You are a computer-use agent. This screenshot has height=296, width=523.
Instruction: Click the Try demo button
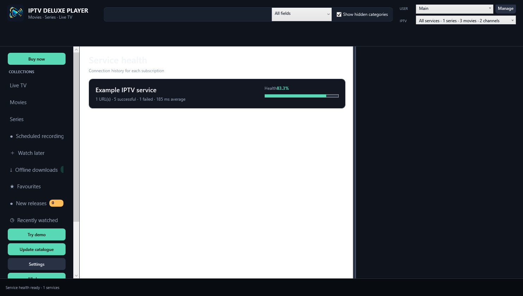[x=37, y=234]
